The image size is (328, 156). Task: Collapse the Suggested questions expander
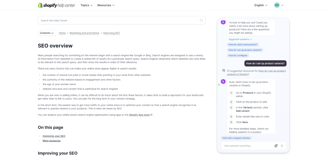(240, 39)
